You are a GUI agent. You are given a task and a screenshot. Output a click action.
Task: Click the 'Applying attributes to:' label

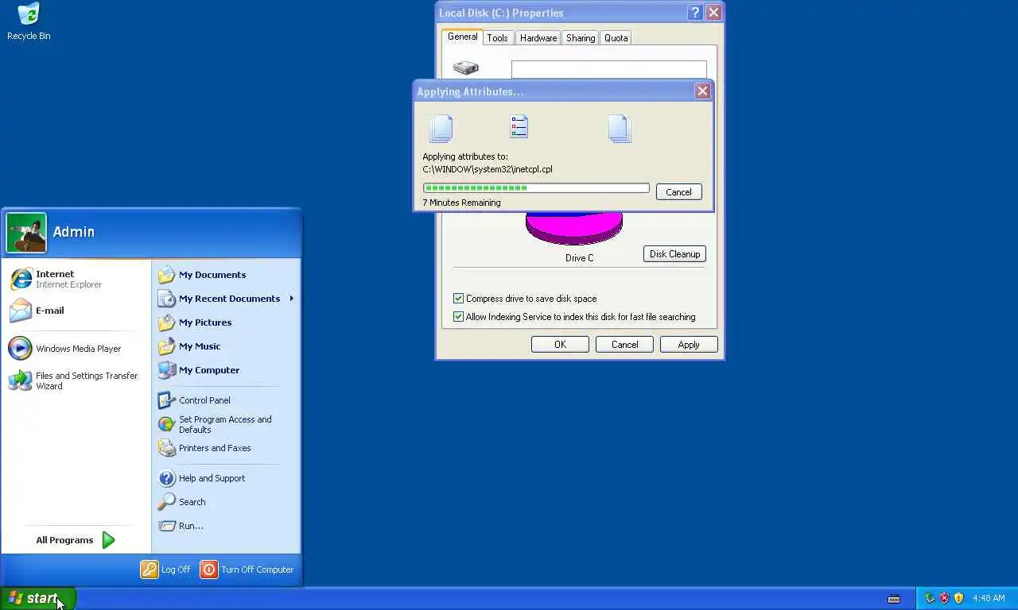click(x=465, y=156)
